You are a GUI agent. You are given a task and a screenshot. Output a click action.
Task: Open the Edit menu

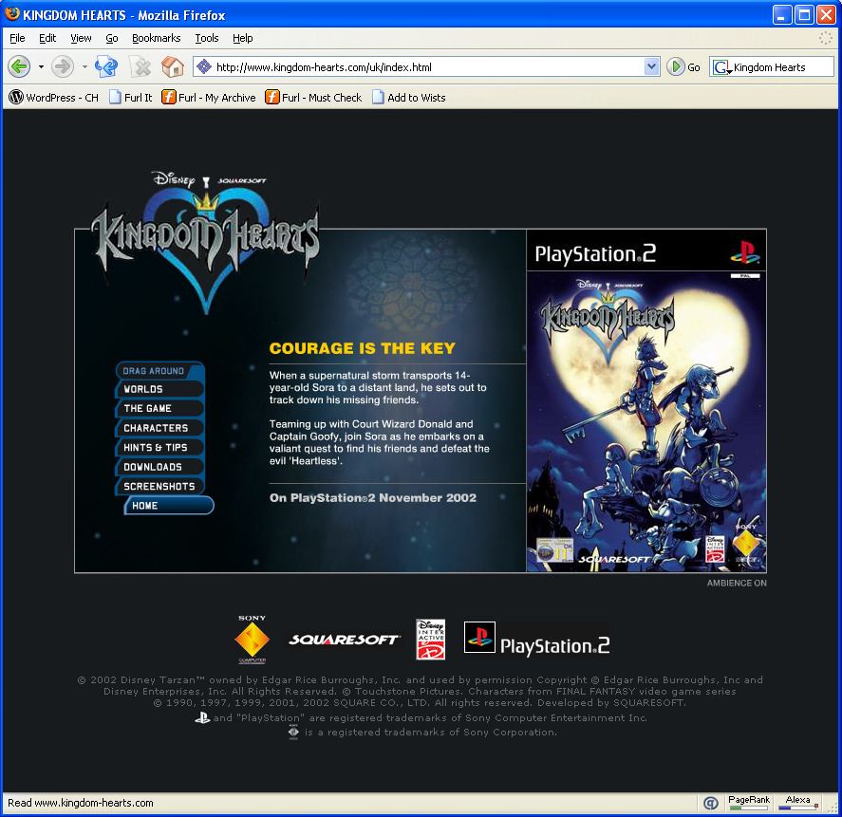(47, 38)
